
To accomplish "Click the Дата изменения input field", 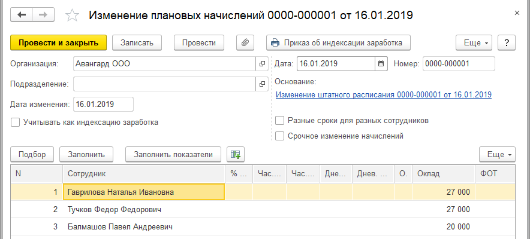I will [103, 104].
